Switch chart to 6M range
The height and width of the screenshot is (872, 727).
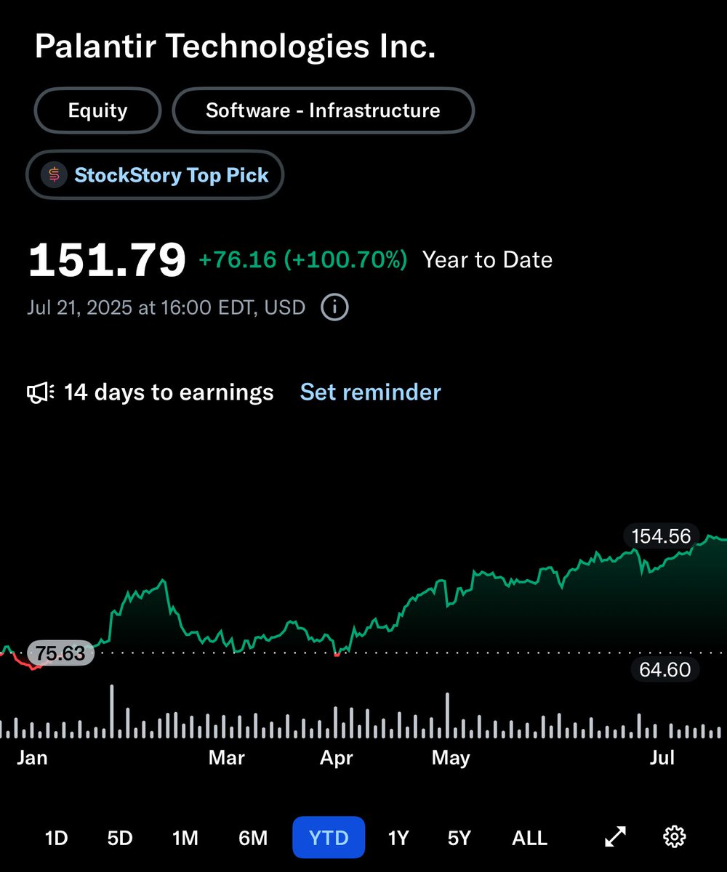pyautogui.click(x=253, y=838)
